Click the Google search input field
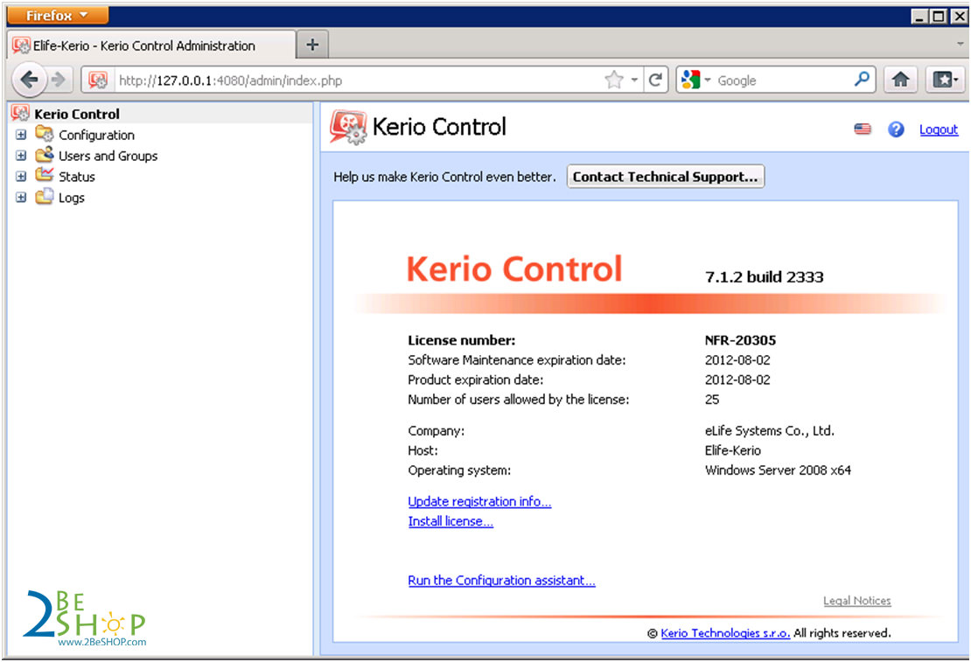Screen dimensions: 971x662 click(784, 80)
